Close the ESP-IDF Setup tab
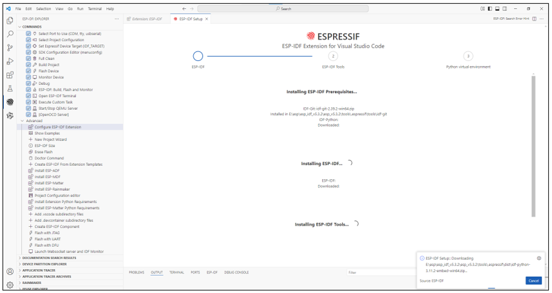This screenshot has height=293, width=552. coord(207,19)
